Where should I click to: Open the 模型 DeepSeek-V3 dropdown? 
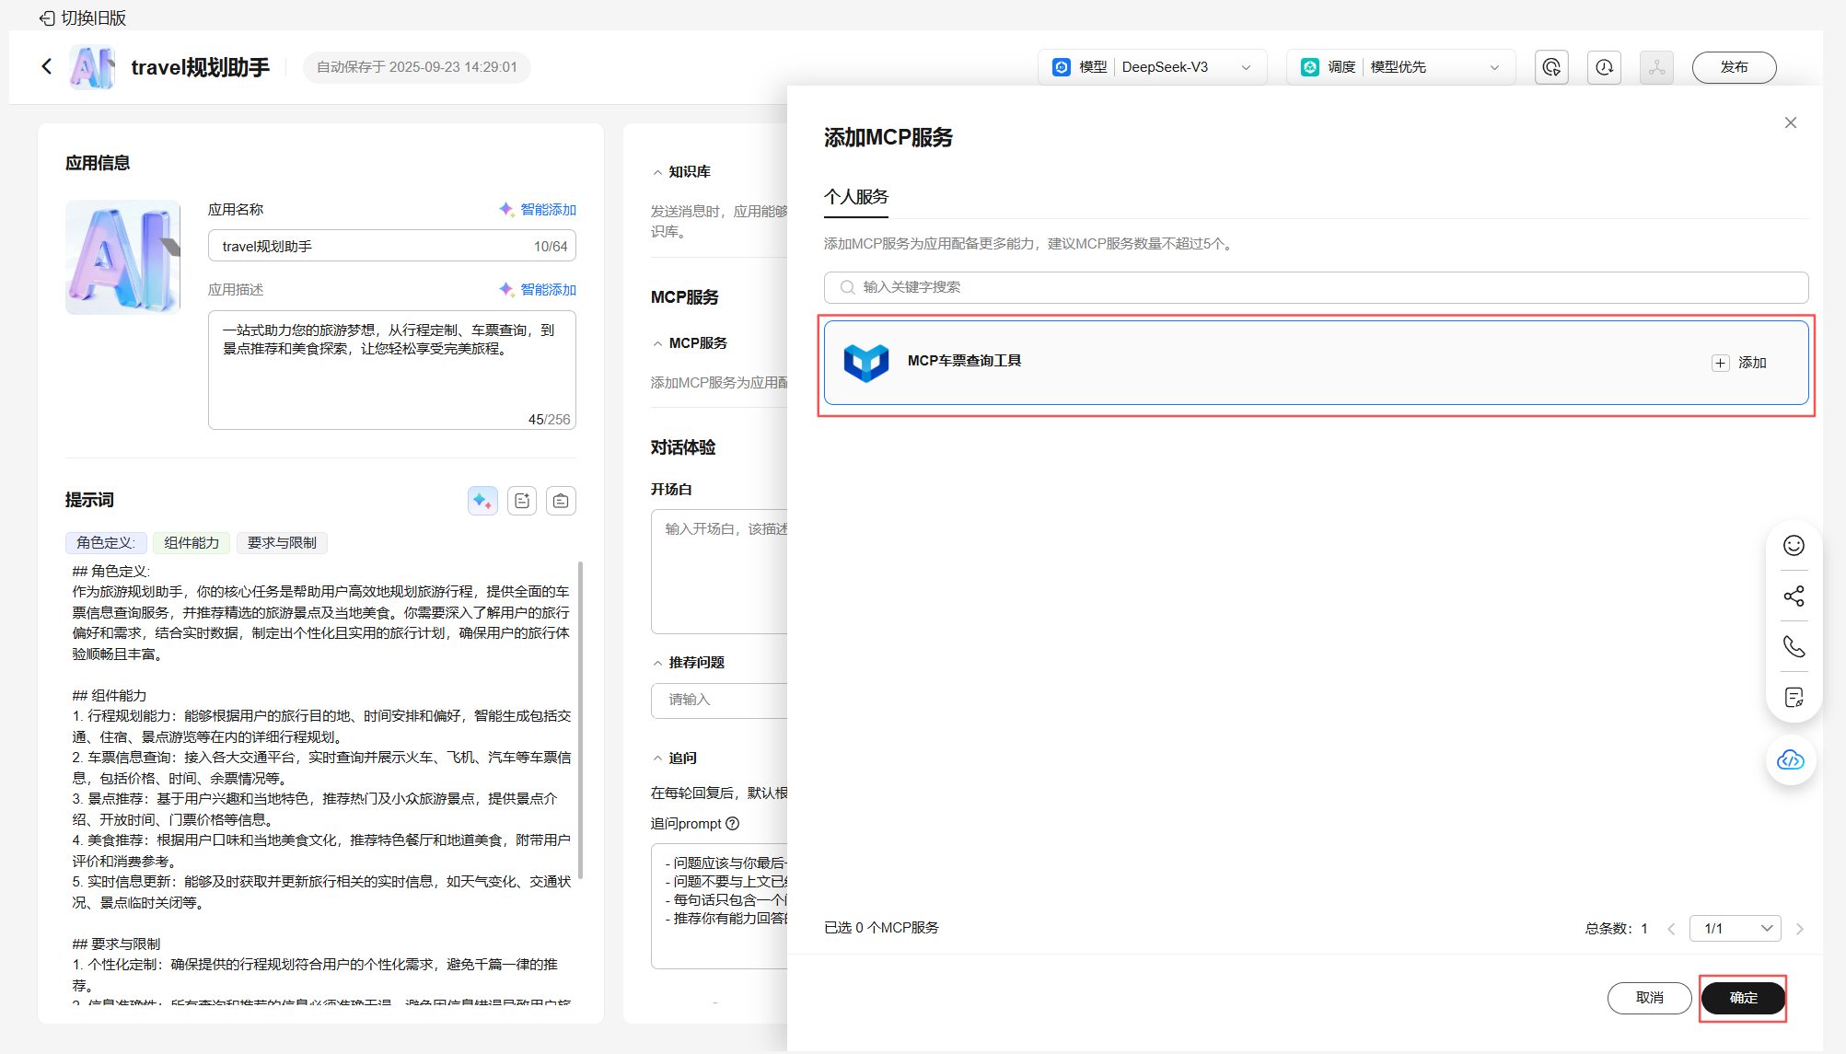click(1154, 67)
